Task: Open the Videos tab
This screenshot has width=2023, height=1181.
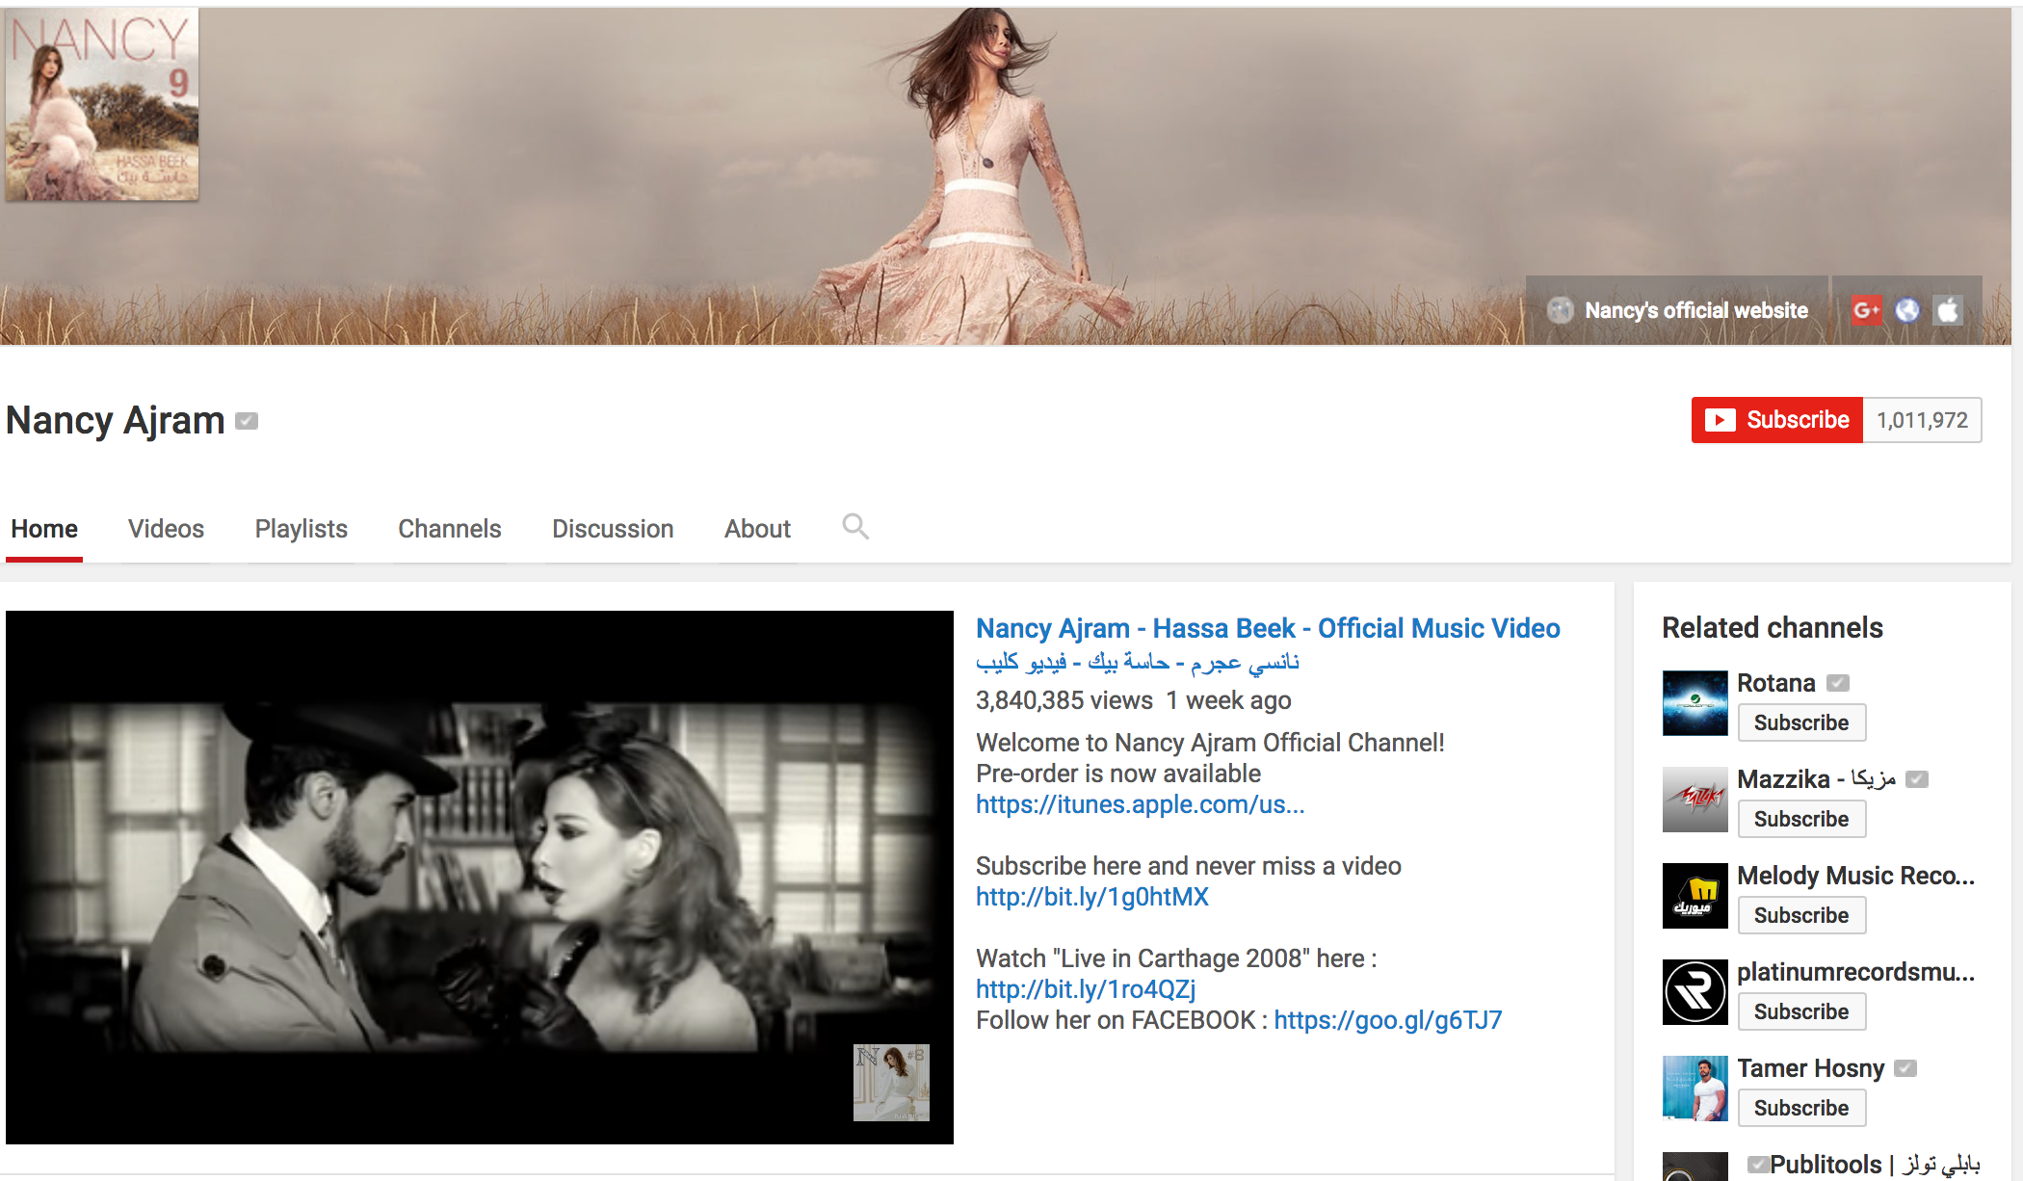Action: pyautogui.click(x=166, y=529)
